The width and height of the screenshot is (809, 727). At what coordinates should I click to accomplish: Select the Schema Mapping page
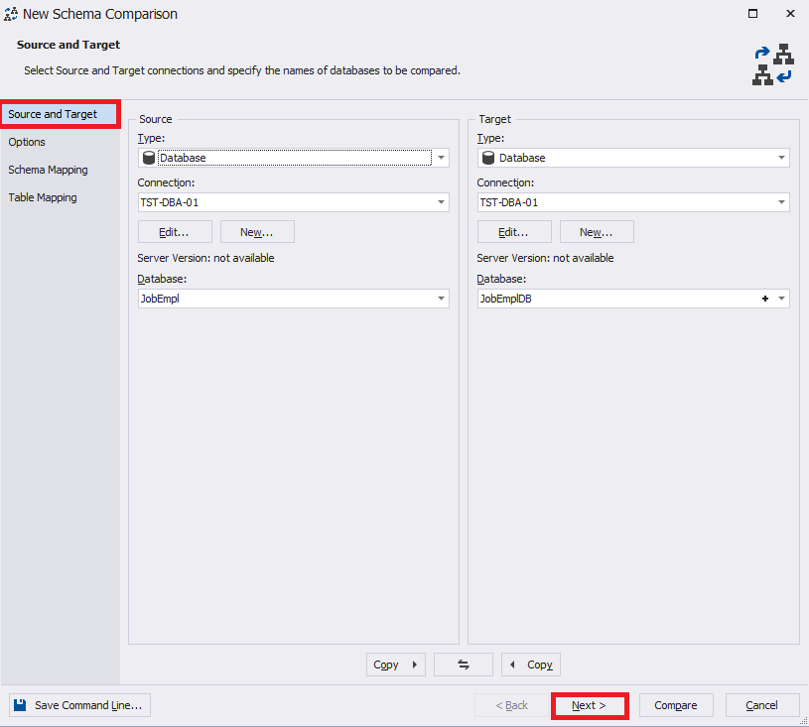pyautogui.click(x=48, y=170)
